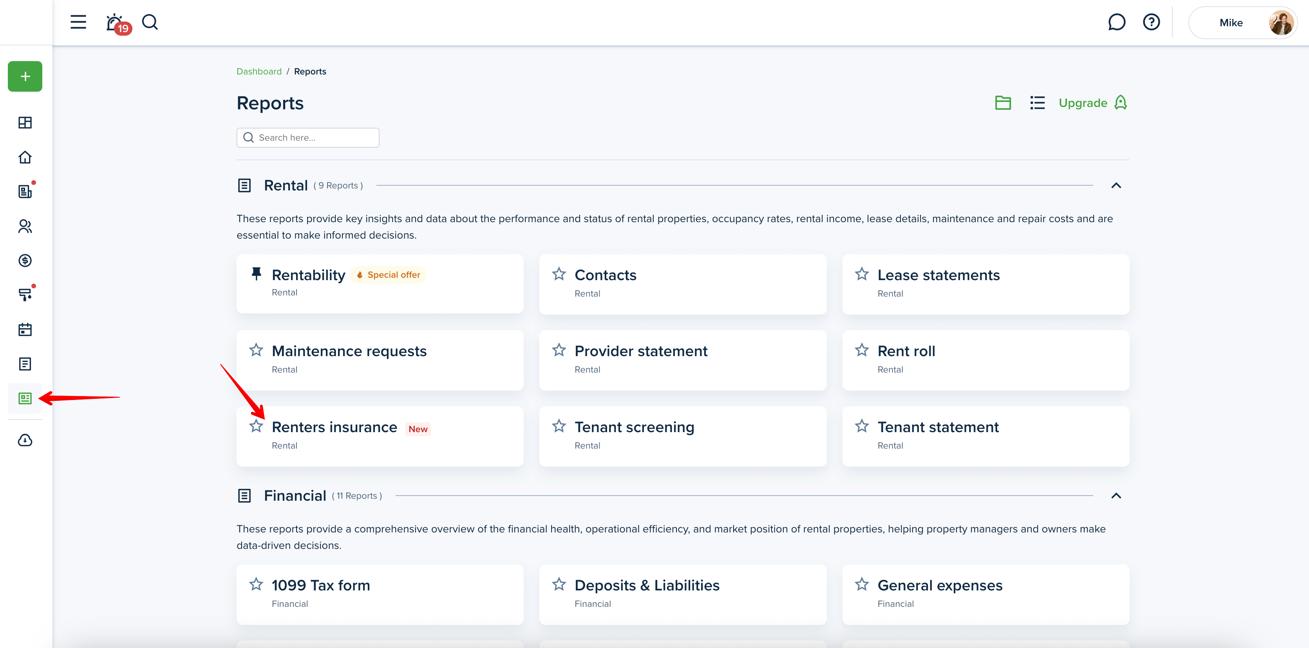Switch to folder view icon
This screenshot has width=1309, height=648.
point(1003,103)
